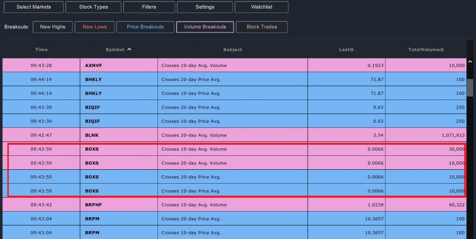Toggle the New Highs breakout filter
Screen dimensions: 476x239
click(x=53, y=27)
